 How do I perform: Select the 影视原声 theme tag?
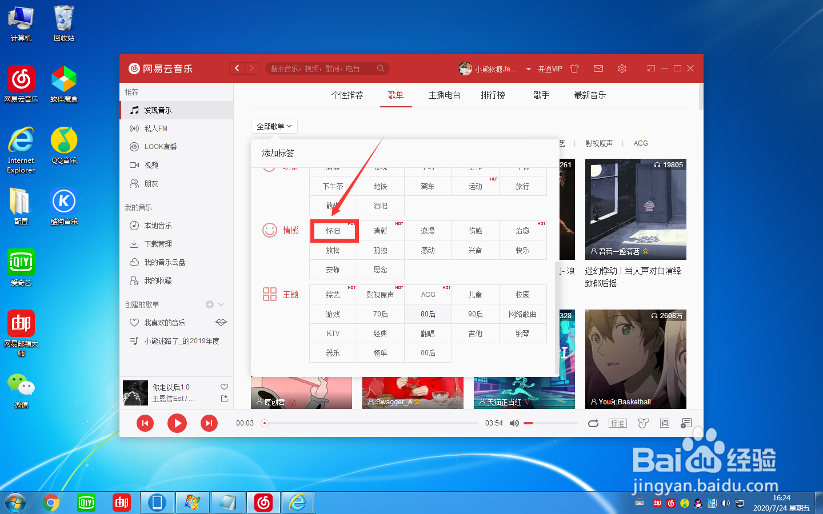(381, 295)
